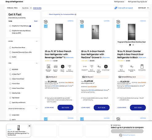
Task: Click the Chat with an expert icon at top
Action: [116, 8]
